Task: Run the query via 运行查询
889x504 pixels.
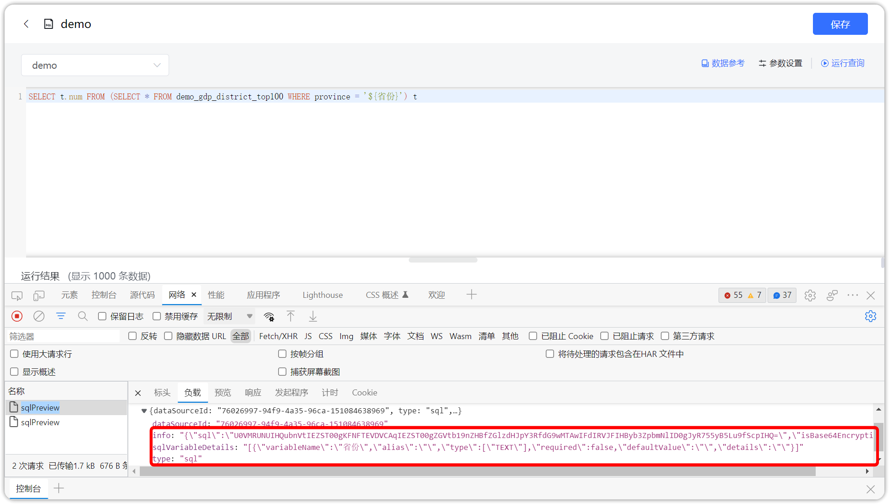Action: (843, 63)
